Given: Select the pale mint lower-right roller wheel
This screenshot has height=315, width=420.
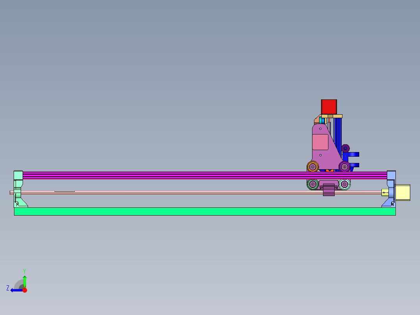Looking at the screenshot, I should tap(344, 184).
